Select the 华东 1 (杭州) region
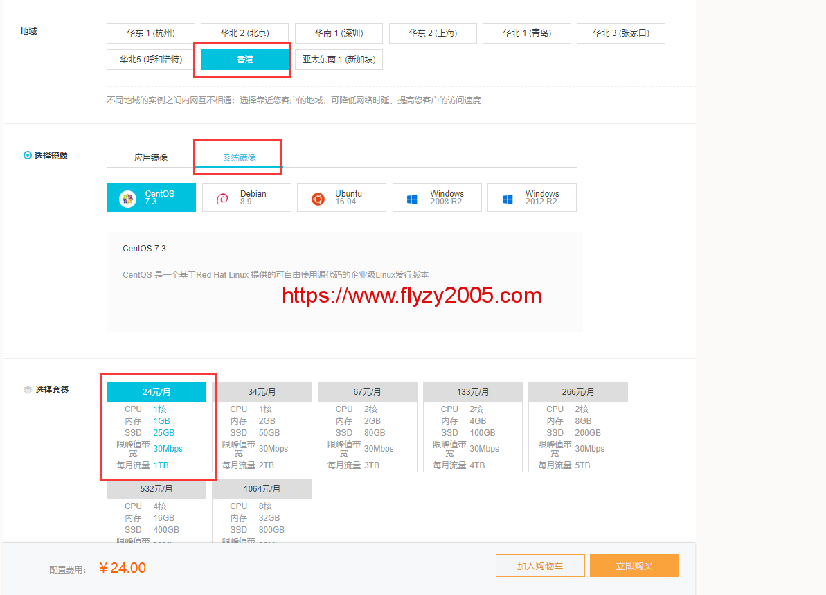 click(x=151, y=33)
